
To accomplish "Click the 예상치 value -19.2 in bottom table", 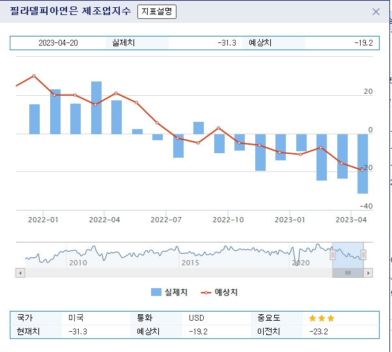I will tap(198, 332).
